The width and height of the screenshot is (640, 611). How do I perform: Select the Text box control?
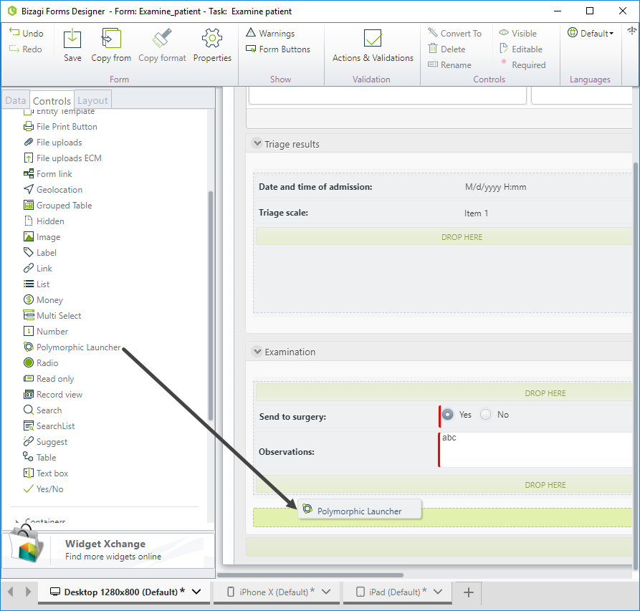[x=46, y=473]
